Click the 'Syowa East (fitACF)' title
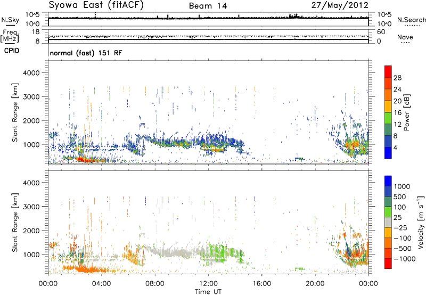Image resolution: width=426 pixels, height=295 pixels. (96, 5)
